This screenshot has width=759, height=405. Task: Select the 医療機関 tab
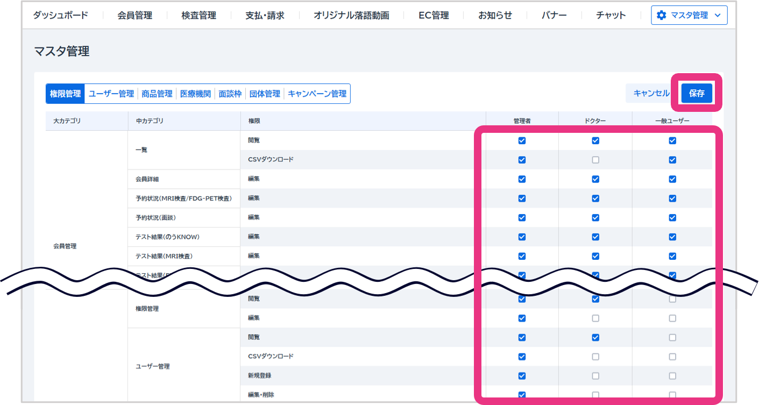coord(195,94)
